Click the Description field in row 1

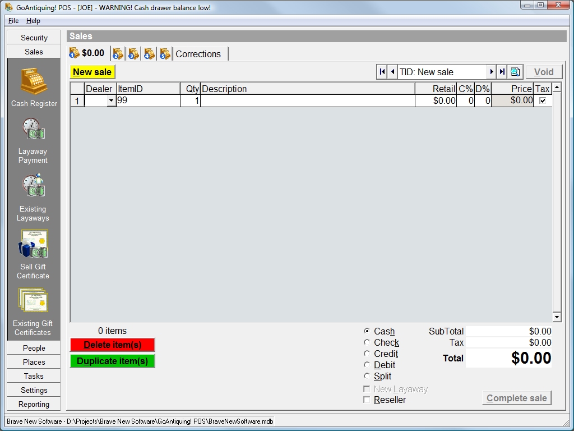pos(308,100)
